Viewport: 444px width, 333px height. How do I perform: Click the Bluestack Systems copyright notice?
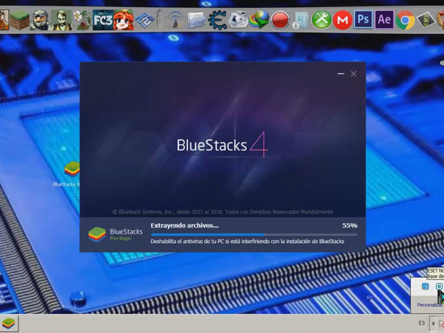pos(223,212)
